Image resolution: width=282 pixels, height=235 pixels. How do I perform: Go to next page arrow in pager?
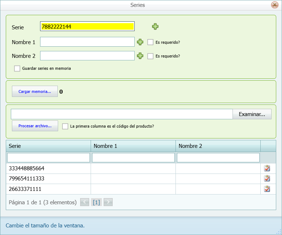(108, 202)
